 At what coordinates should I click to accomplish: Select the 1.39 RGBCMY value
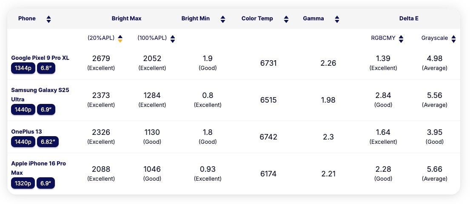coord(383,59)
